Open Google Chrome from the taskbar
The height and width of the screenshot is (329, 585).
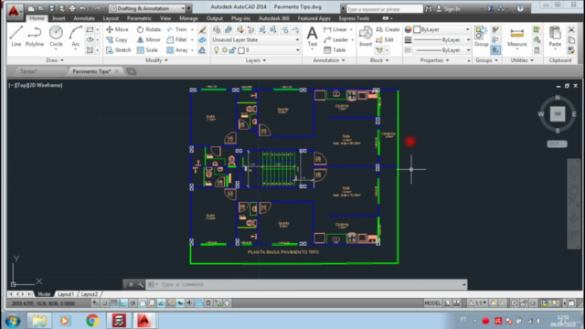point(92,321)
